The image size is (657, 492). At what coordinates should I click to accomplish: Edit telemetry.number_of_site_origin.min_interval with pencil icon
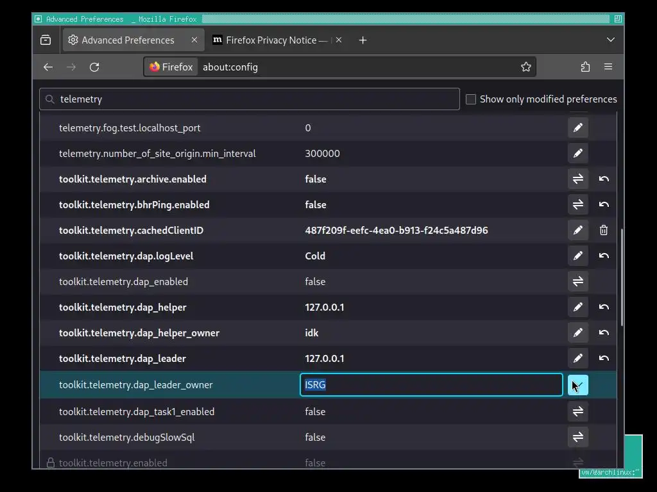[x=578, y=153]
